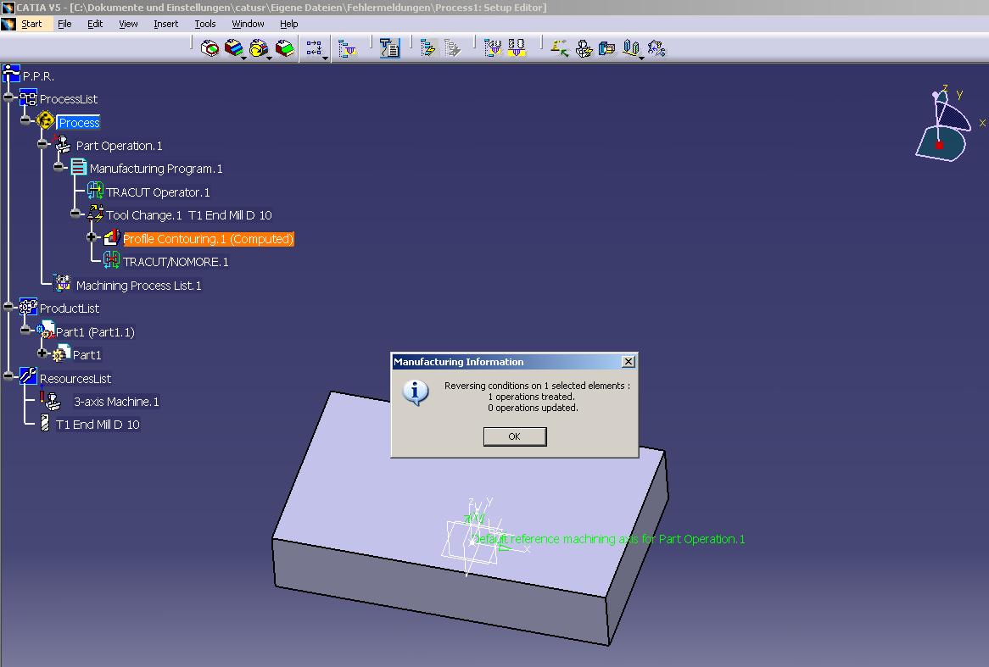Click the Process node yellow diamond icon
989x667 pixels.
(x=45, y=120)
